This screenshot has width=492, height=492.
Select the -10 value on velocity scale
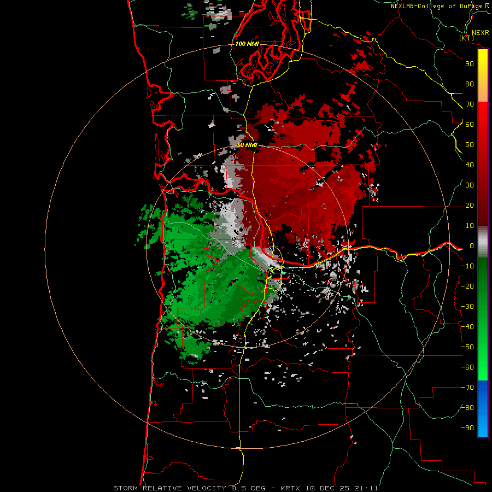467,266
